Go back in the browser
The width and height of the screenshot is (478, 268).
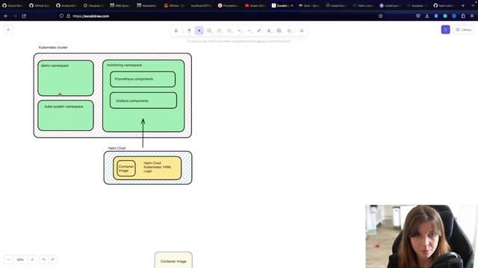click(x=6, y=16)
